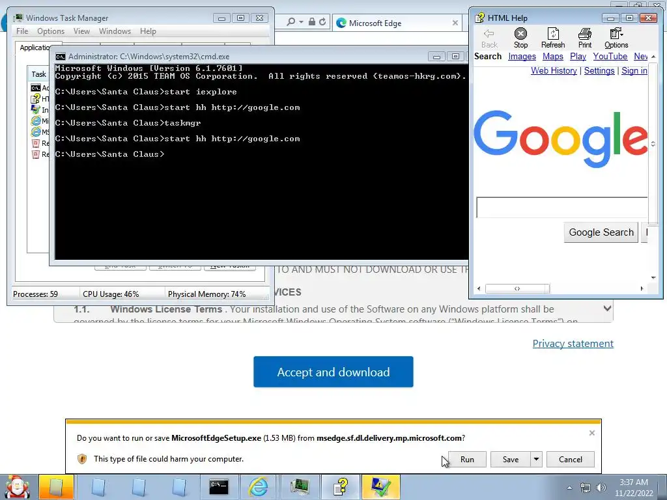This screenshot has height=500, width=667.
Task: Open the cmd taskbar icon
Action: 219,487
